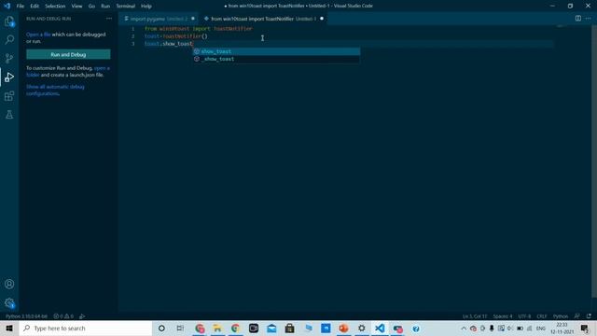Close the unsaved win10toast tab

[322, 19]
